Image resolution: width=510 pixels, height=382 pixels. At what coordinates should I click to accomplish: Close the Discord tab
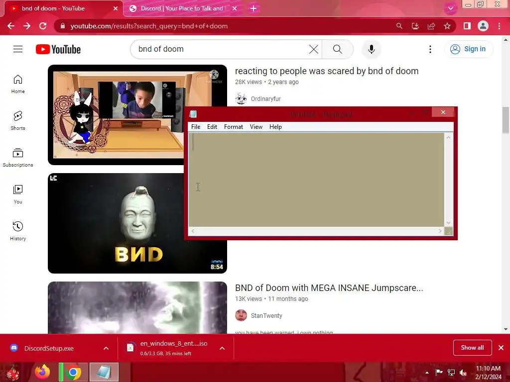point(235,8)
